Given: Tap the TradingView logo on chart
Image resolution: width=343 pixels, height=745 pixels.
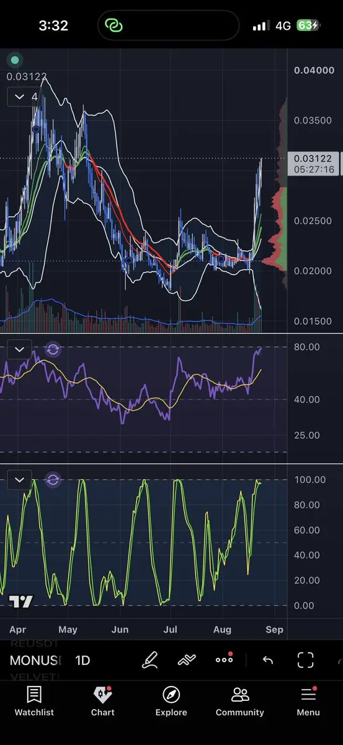Looking at the screenshot, I should tap(21, 602).
